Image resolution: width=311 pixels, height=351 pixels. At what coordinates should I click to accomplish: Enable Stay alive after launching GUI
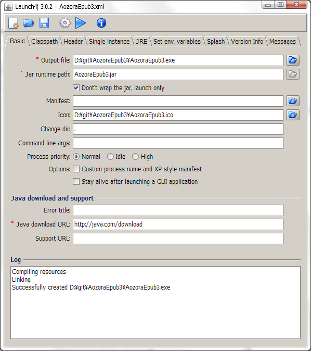(76, 182)
